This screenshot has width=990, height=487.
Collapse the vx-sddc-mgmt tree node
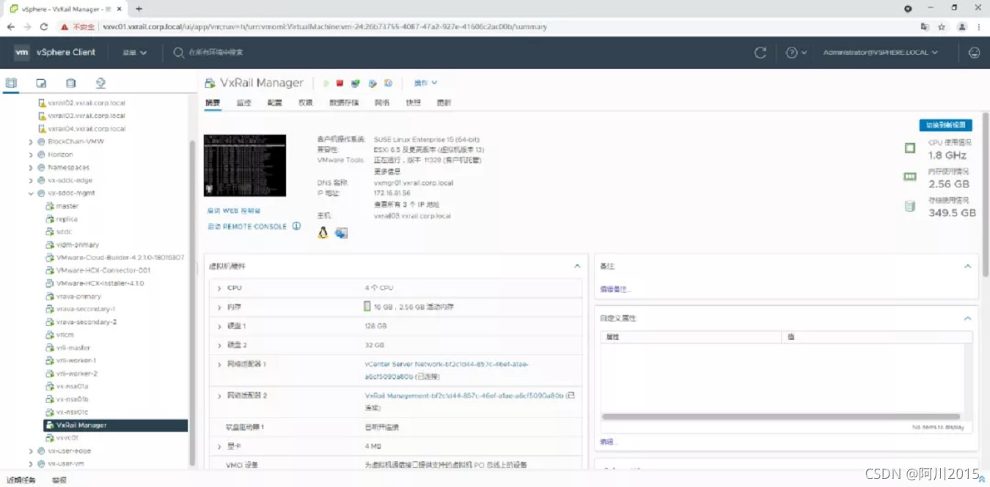[x=31, y=193]
